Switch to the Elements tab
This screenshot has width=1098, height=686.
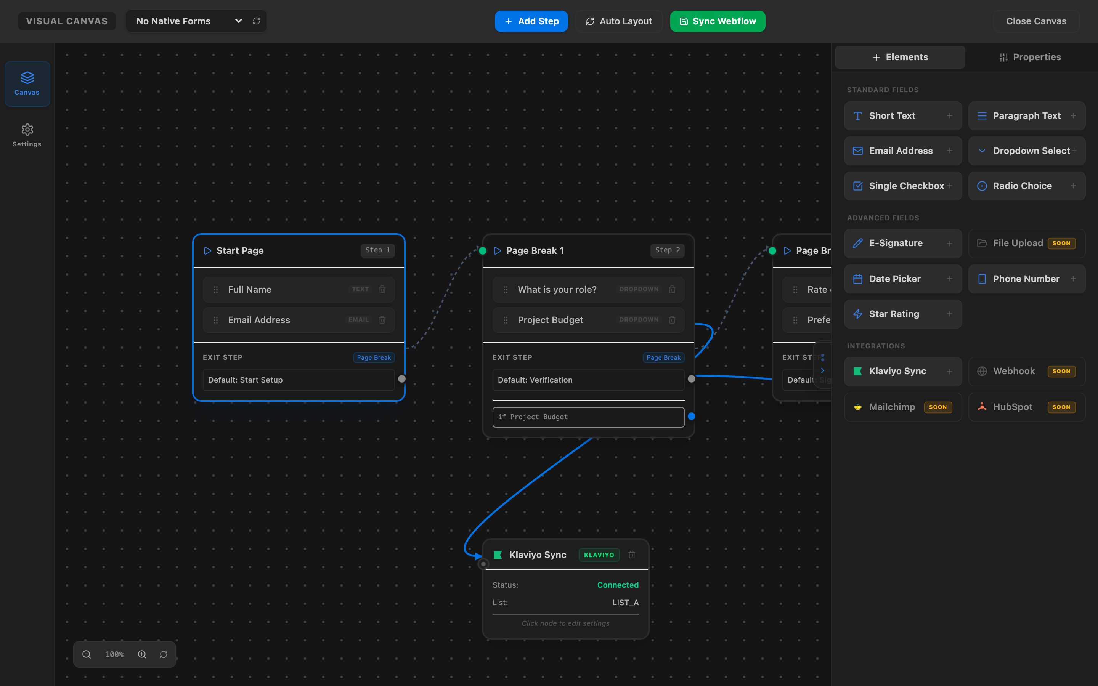[900, 57]
